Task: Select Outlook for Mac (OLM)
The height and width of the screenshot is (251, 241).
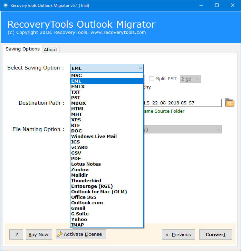Action: (107, 192)
